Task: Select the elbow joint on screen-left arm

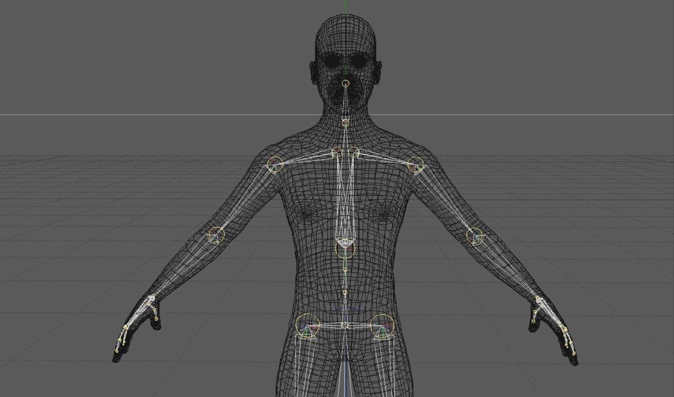Action: [x=216, y=235]
